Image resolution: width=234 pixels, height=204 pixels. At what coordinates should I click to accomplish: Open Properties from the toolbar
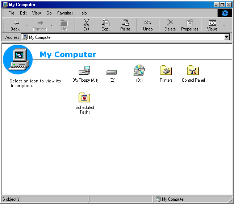point(190,25)
